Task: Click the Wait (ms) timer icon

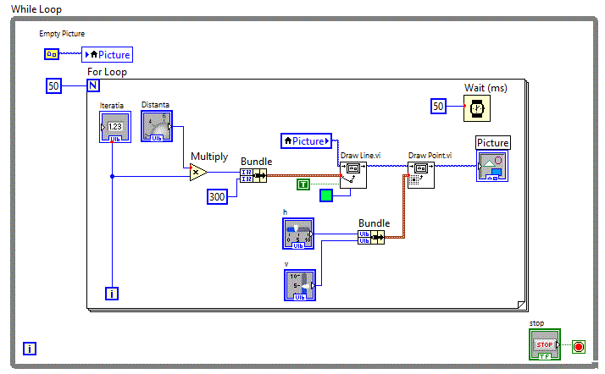Action: [x=478, y=107]
